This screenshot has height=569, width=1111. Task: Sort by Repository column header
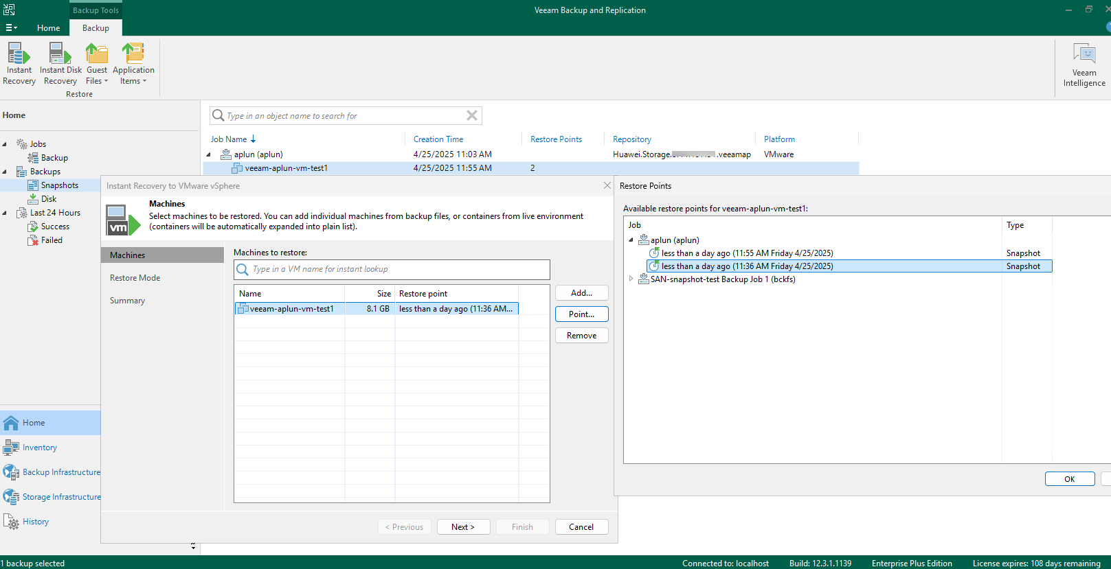point(632,139)
